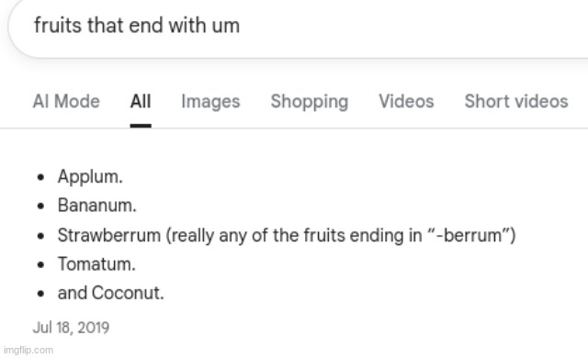Click the bullet beside and Coconut

pyautogui.click(x=40, y=294)
